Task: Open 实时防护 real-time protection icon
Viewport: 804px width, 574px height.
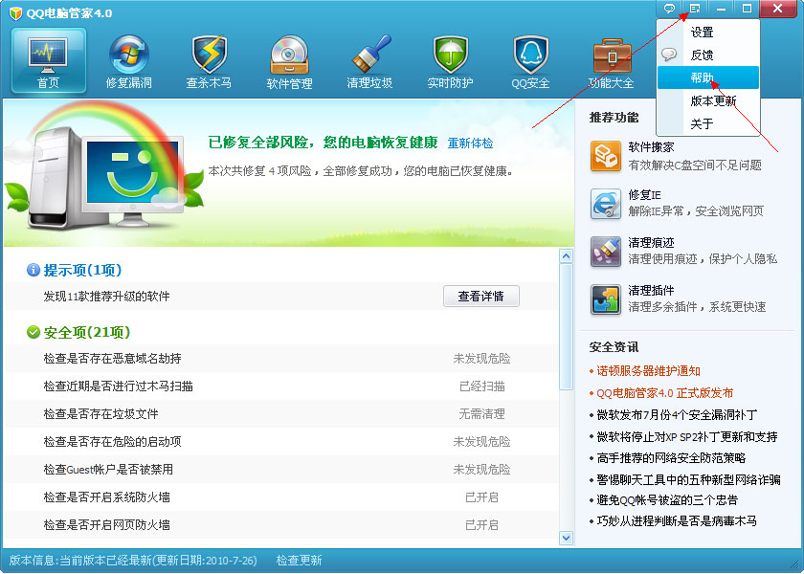Action: 450,61
